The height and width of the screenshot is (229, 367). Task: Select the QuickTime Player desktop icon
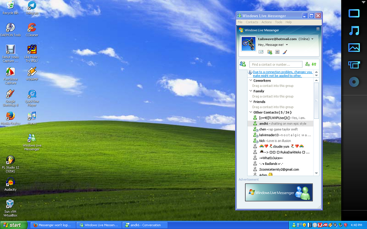[x=32, y=98]
